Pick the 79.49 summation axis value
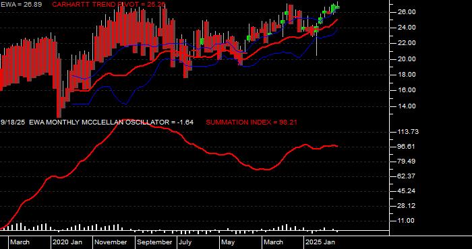472x249 pixels. point(407,162)
